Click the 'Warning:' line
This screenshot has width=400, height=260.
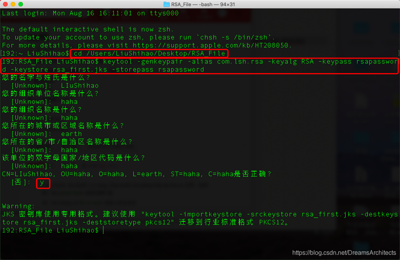(18, 206)
